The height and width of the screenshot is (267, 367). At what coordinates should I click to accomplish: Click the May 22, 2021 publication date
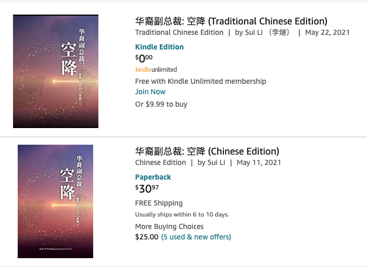327,32
